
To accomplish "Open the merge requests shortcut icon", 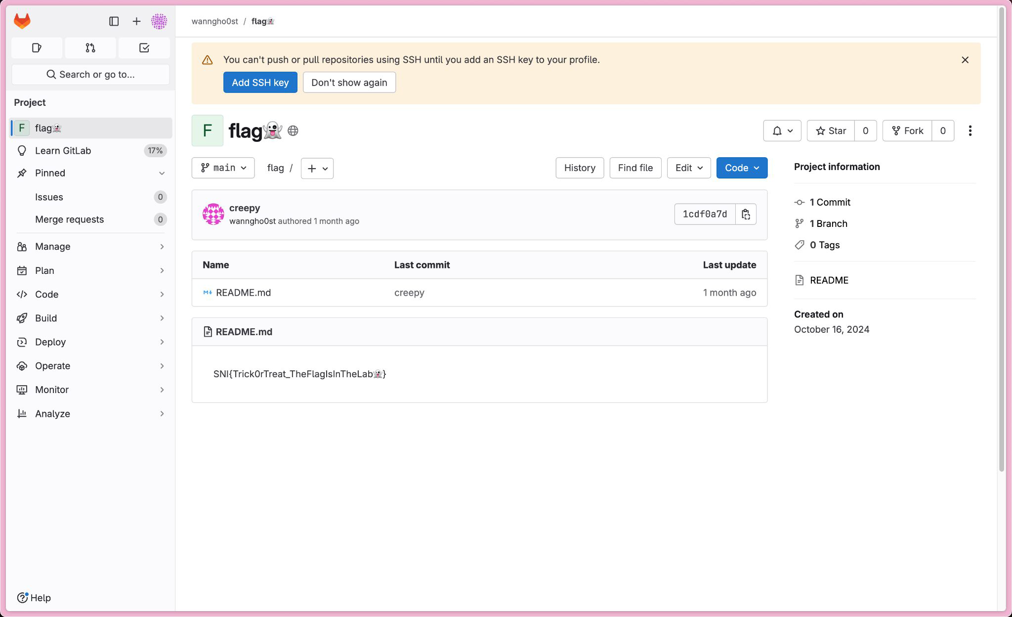I will point(90,48).
